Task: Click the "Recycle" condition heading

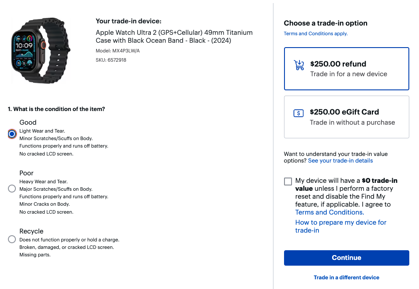Action: [31, 231]
